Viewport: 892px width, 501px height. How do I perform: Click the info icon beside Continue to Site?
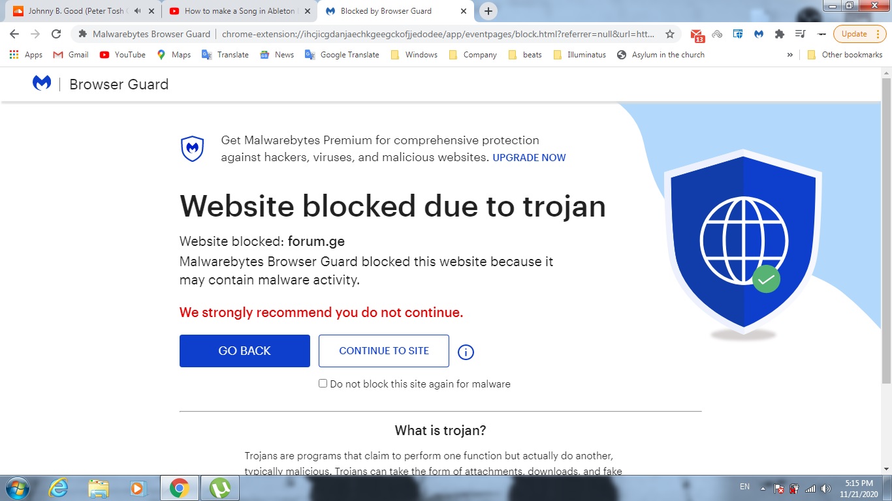pos(466,352)
